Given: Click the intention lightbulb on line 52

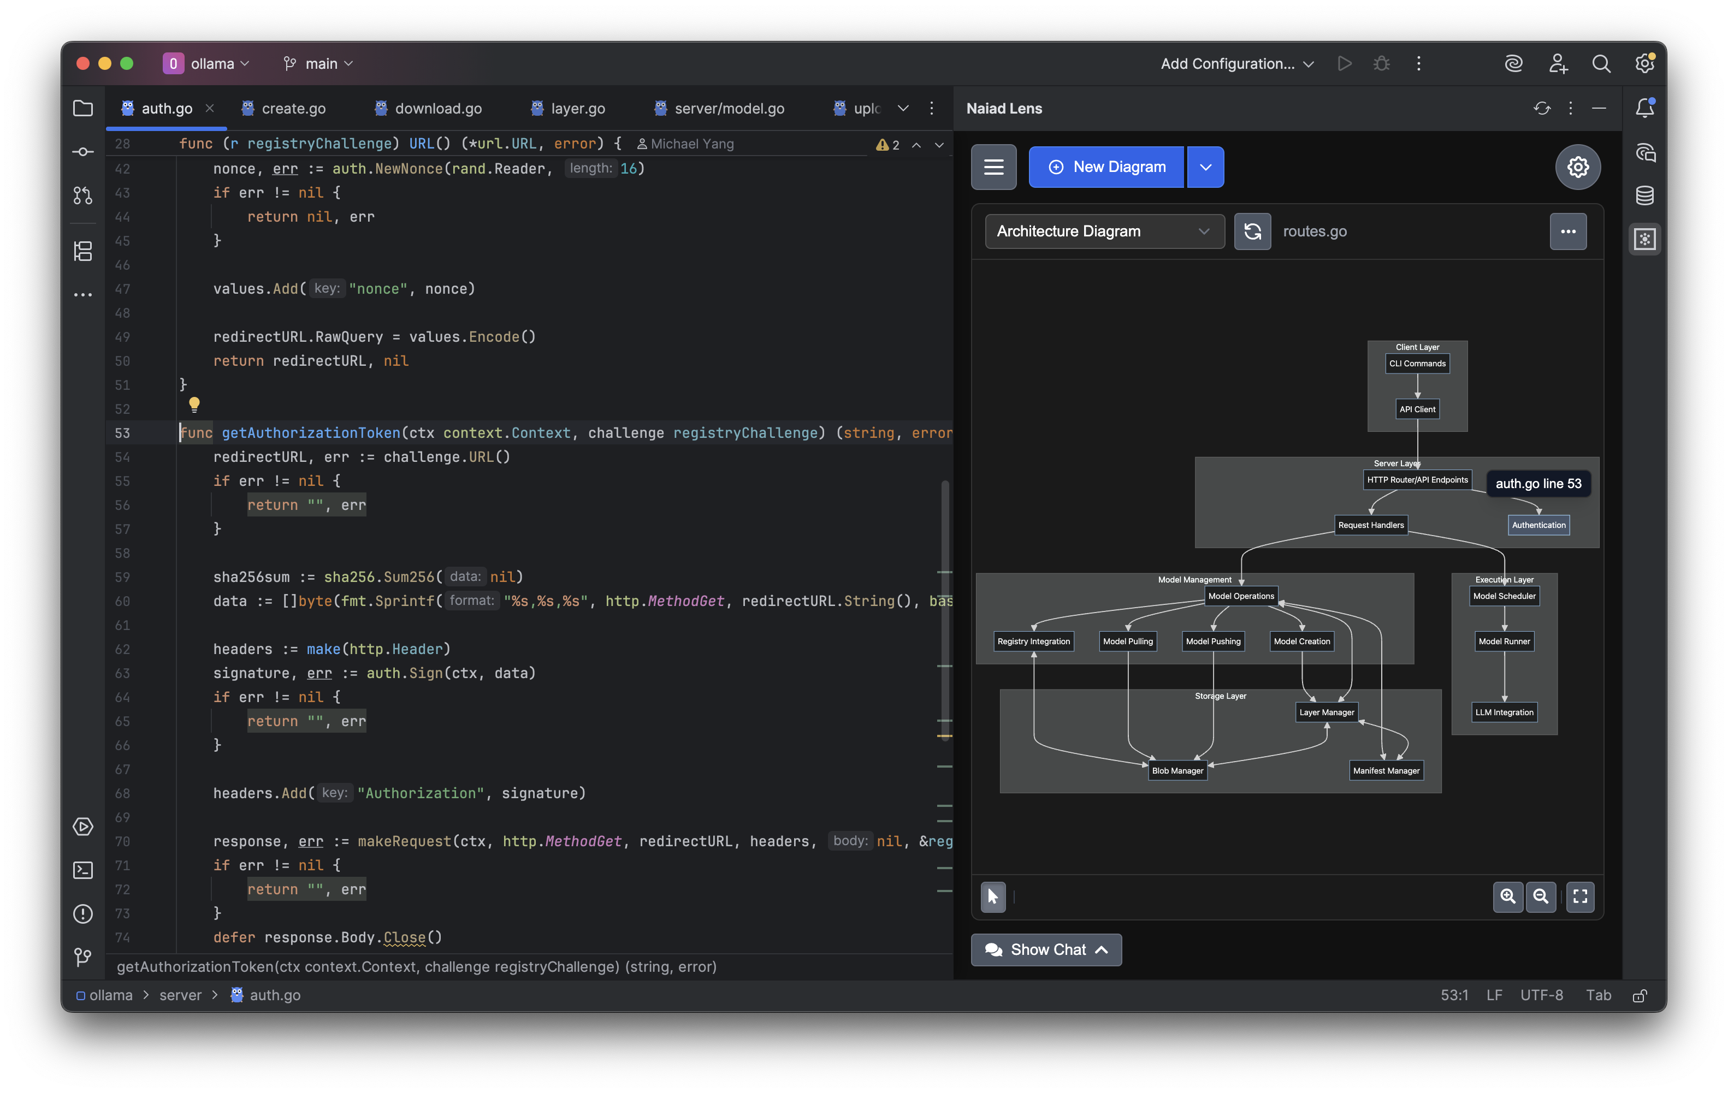Looking at the screenshot, I should [194, 405].
